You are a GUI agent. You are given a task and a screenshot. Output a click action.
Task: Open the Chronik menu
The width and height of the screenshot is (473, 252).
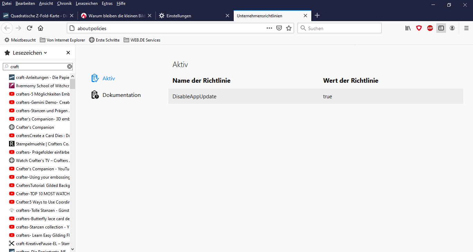tap(64, 3)
